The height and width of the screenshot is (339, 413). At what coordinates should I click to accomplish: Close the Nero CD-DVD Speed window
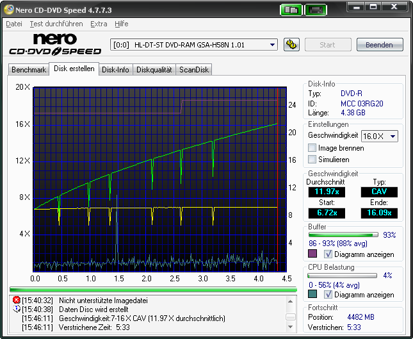click(x=394, y=7)
